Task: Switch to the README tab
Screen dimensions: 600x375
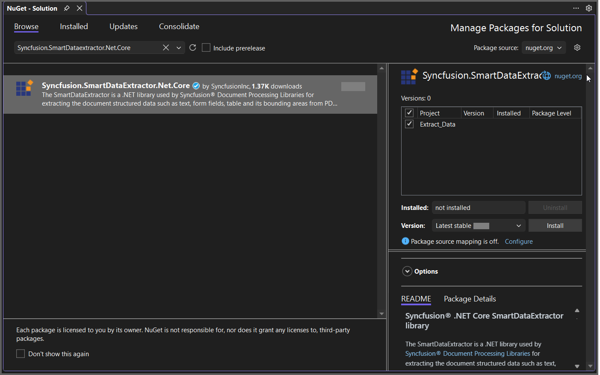Action: [x=416, y=299]
